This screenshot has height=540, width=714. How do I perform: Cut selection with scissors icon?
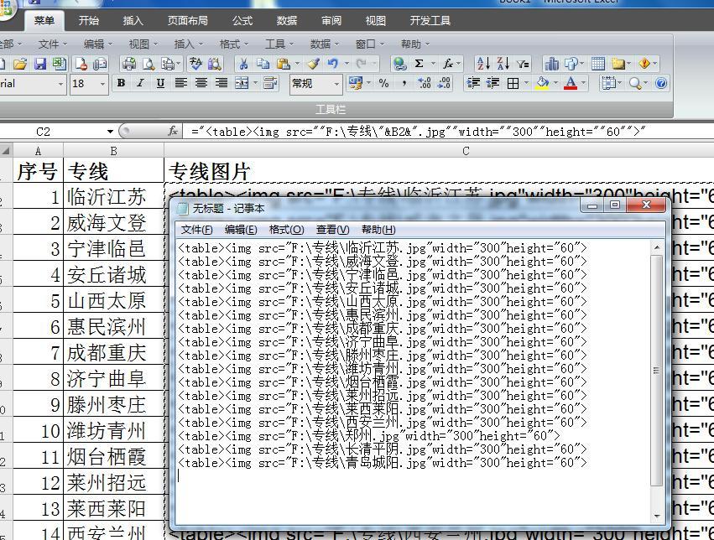click(x=243, y=64)
